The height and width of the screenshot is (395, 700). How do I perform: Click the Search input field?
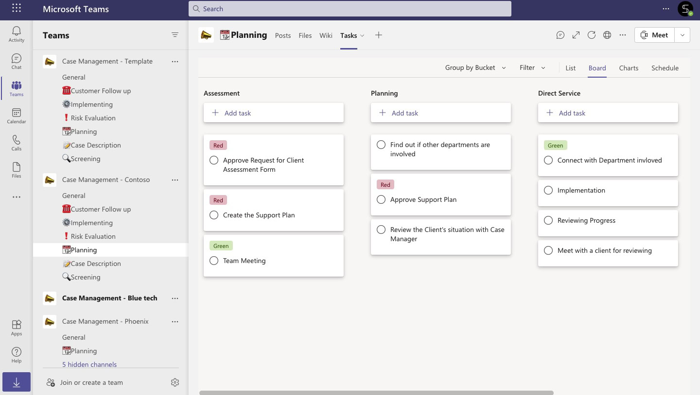click(x=350, y=9)
